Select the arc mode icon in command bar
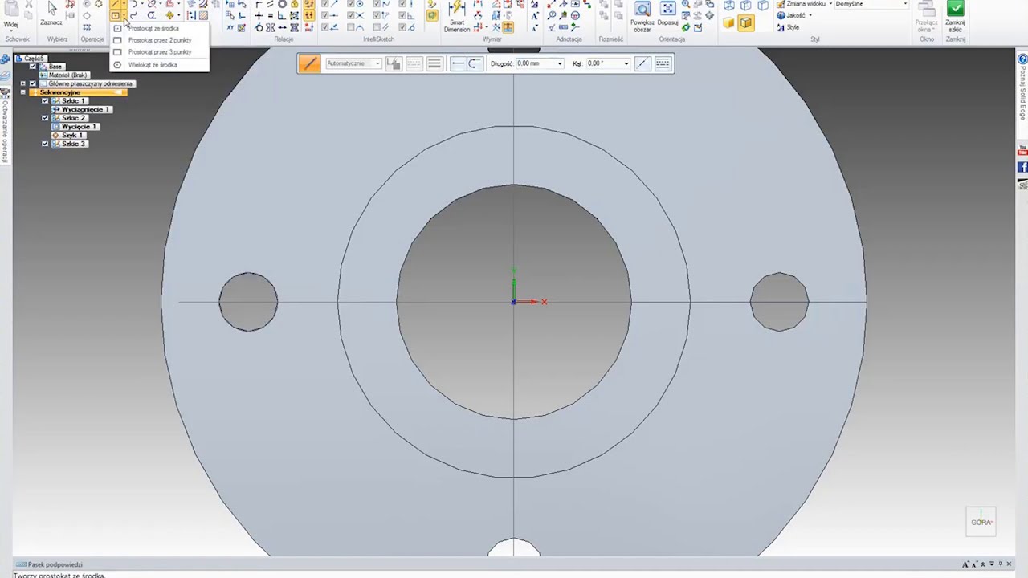This screenshot has width=1028, height=578. point(474,63)
